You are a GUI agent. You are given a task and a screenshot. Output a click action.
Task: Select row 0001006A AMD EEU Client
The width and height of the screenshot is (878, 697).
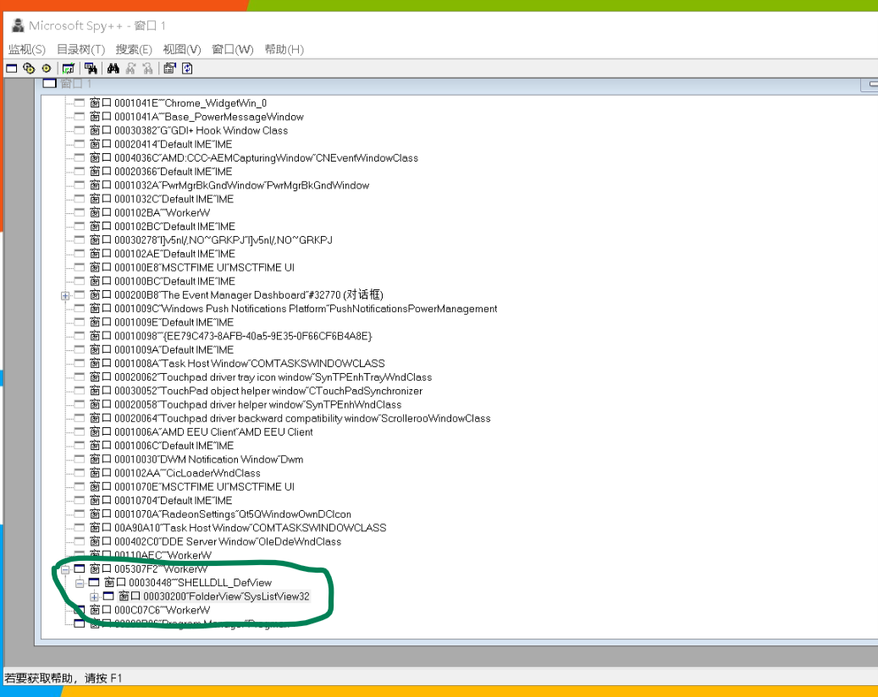click(x=202, y=432)
